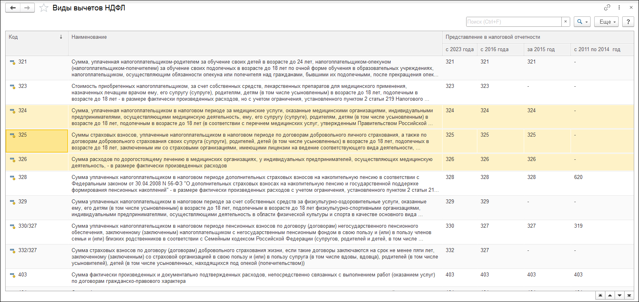Select code cell 332/327
The height and width of the screenshot is (302, 639).
pos(37,256)
